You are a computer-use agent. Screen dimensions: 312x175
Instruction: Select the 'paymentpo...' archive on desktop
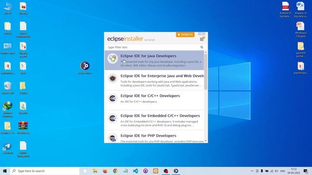[301, 68]
